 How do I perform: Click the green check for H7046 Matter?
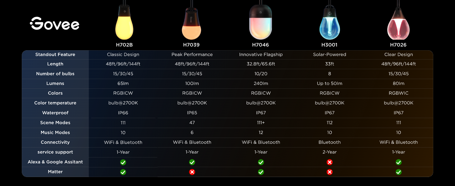[261, 172]
